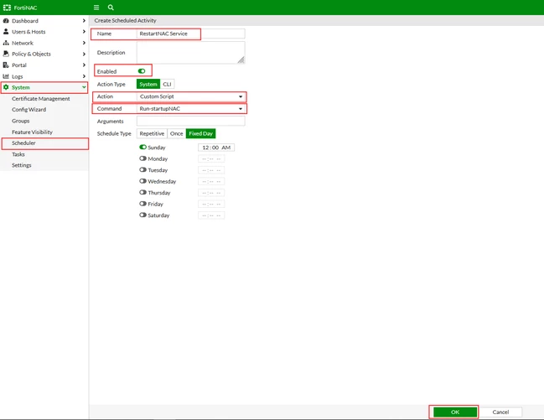Choose Fixed Day schedule type
Image resolution: width=544 pixels, height=420 pixels.
pyautogui.click(x=201, y=133)
